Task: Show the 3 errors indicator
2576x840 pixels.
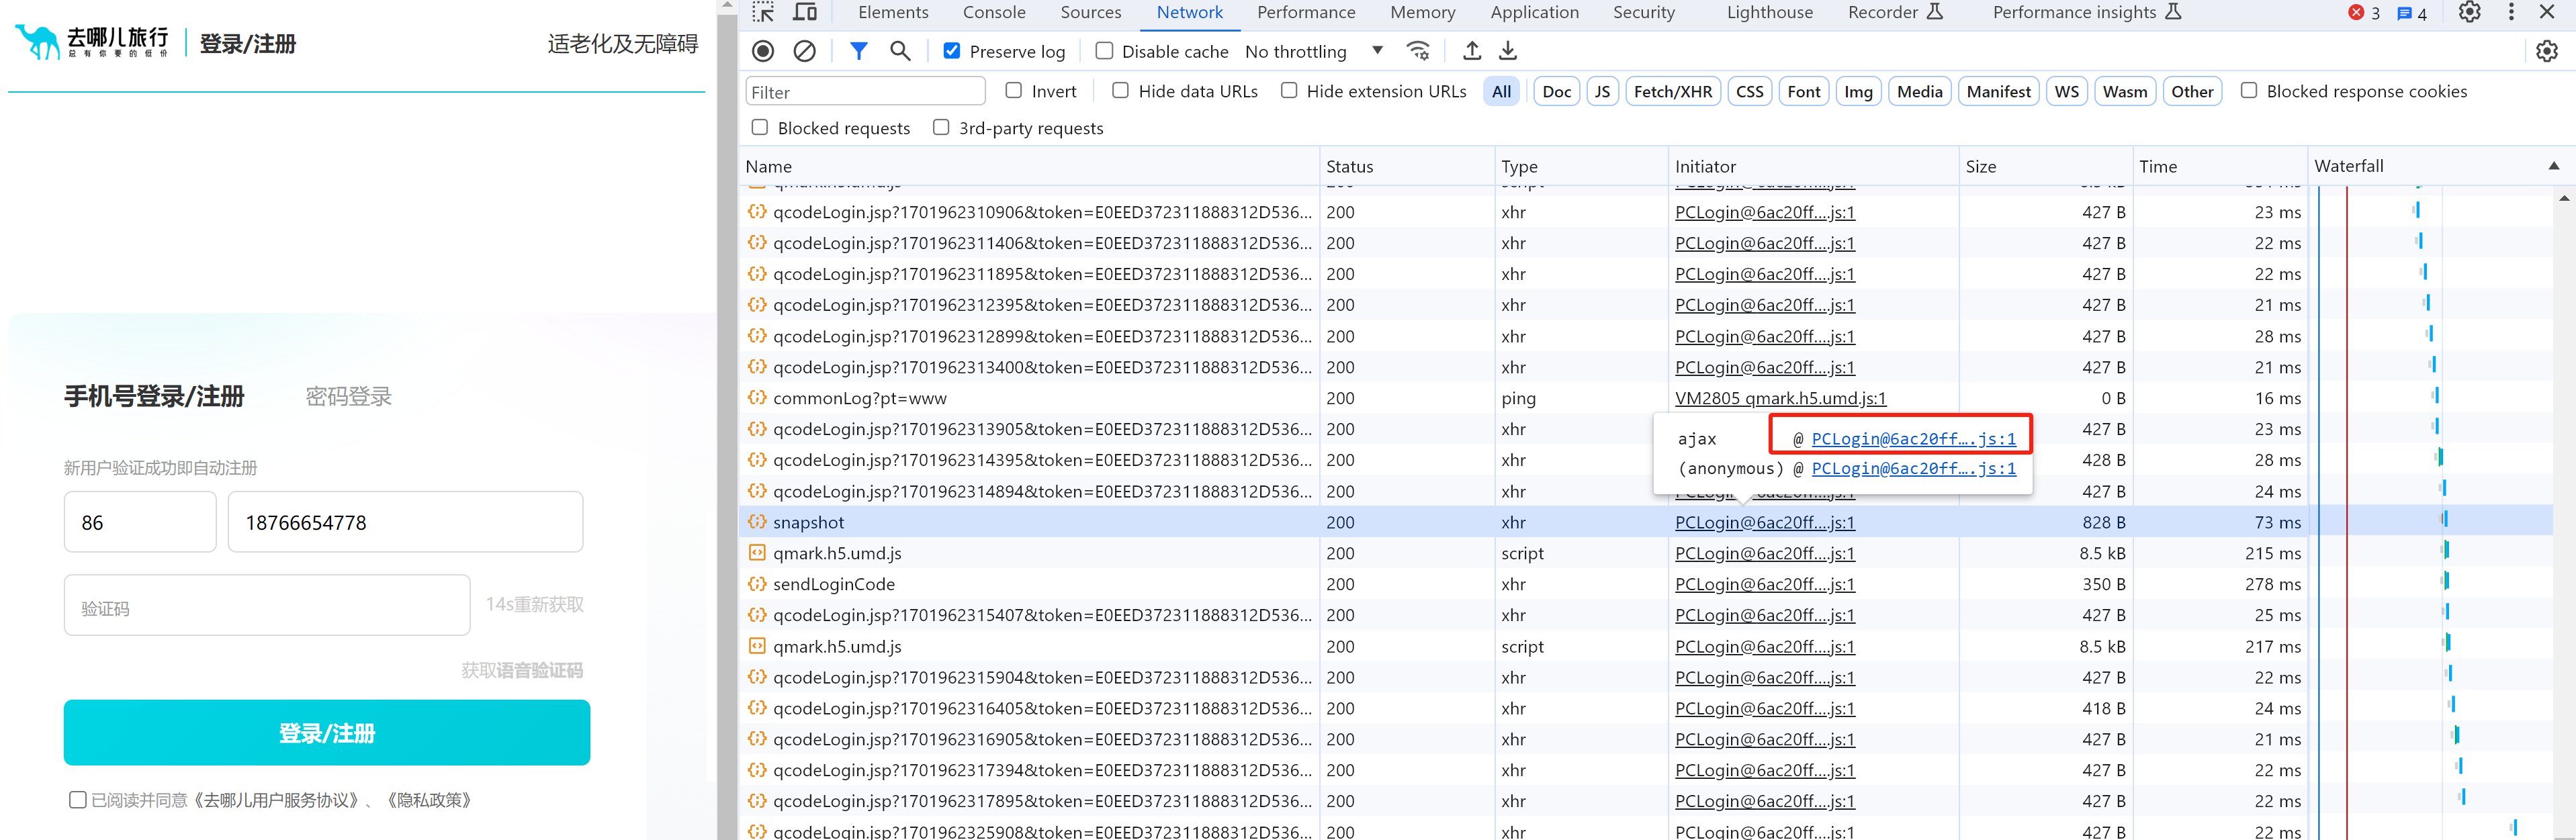Action: (2364, 13)
